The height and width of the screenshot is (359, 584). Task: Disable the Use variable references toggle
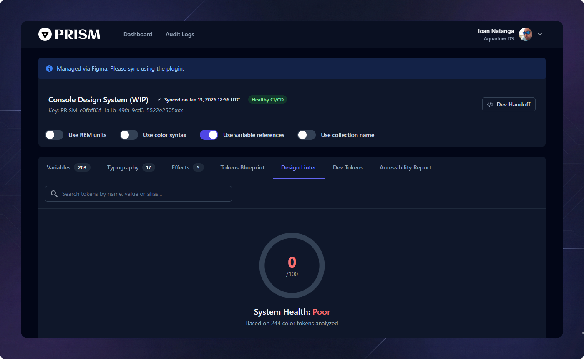click(x=209, y=134)
